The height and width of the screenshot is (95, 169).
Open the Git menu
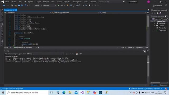click(25, 2)
